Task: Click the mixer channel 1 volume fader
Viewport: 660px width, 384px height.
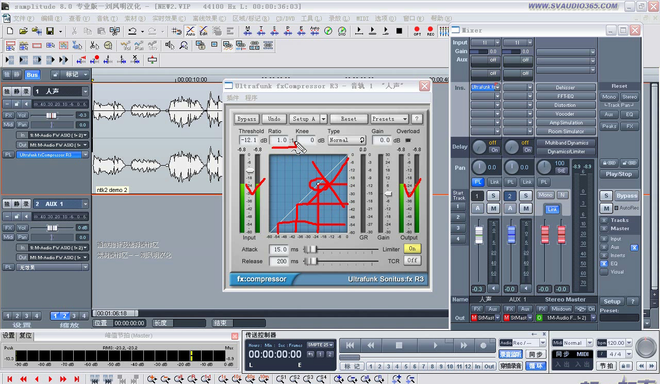Action: (478, 235)
